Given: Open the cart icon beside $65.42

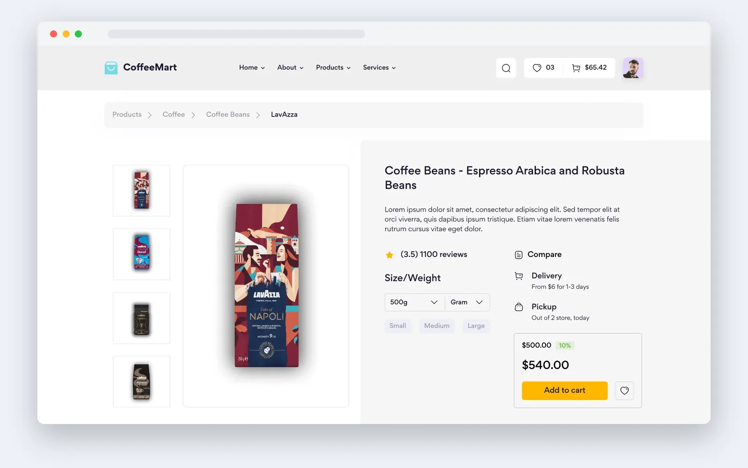Looking at the screenshot, I should tap(576, 68).
